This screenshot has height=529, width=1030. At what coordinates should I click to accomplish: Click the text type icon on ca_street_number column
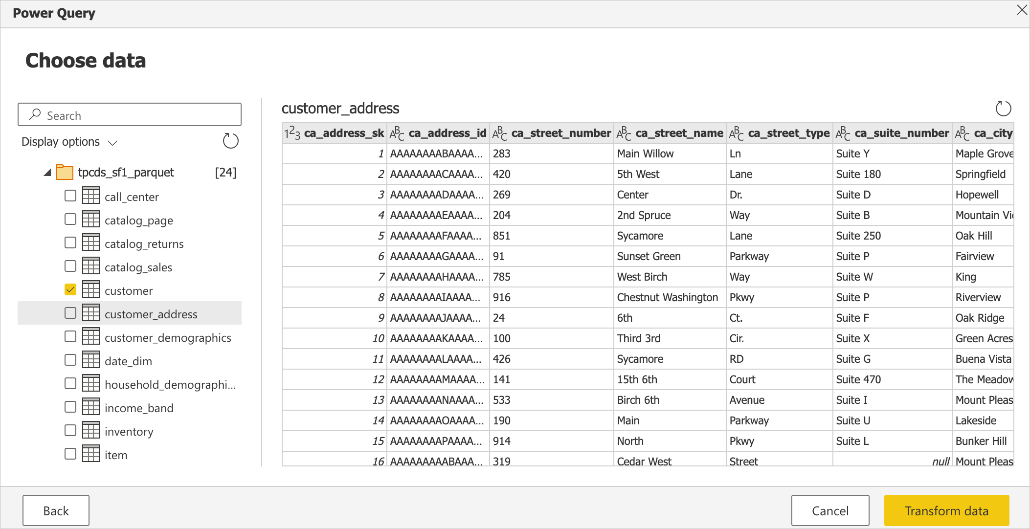499,133
